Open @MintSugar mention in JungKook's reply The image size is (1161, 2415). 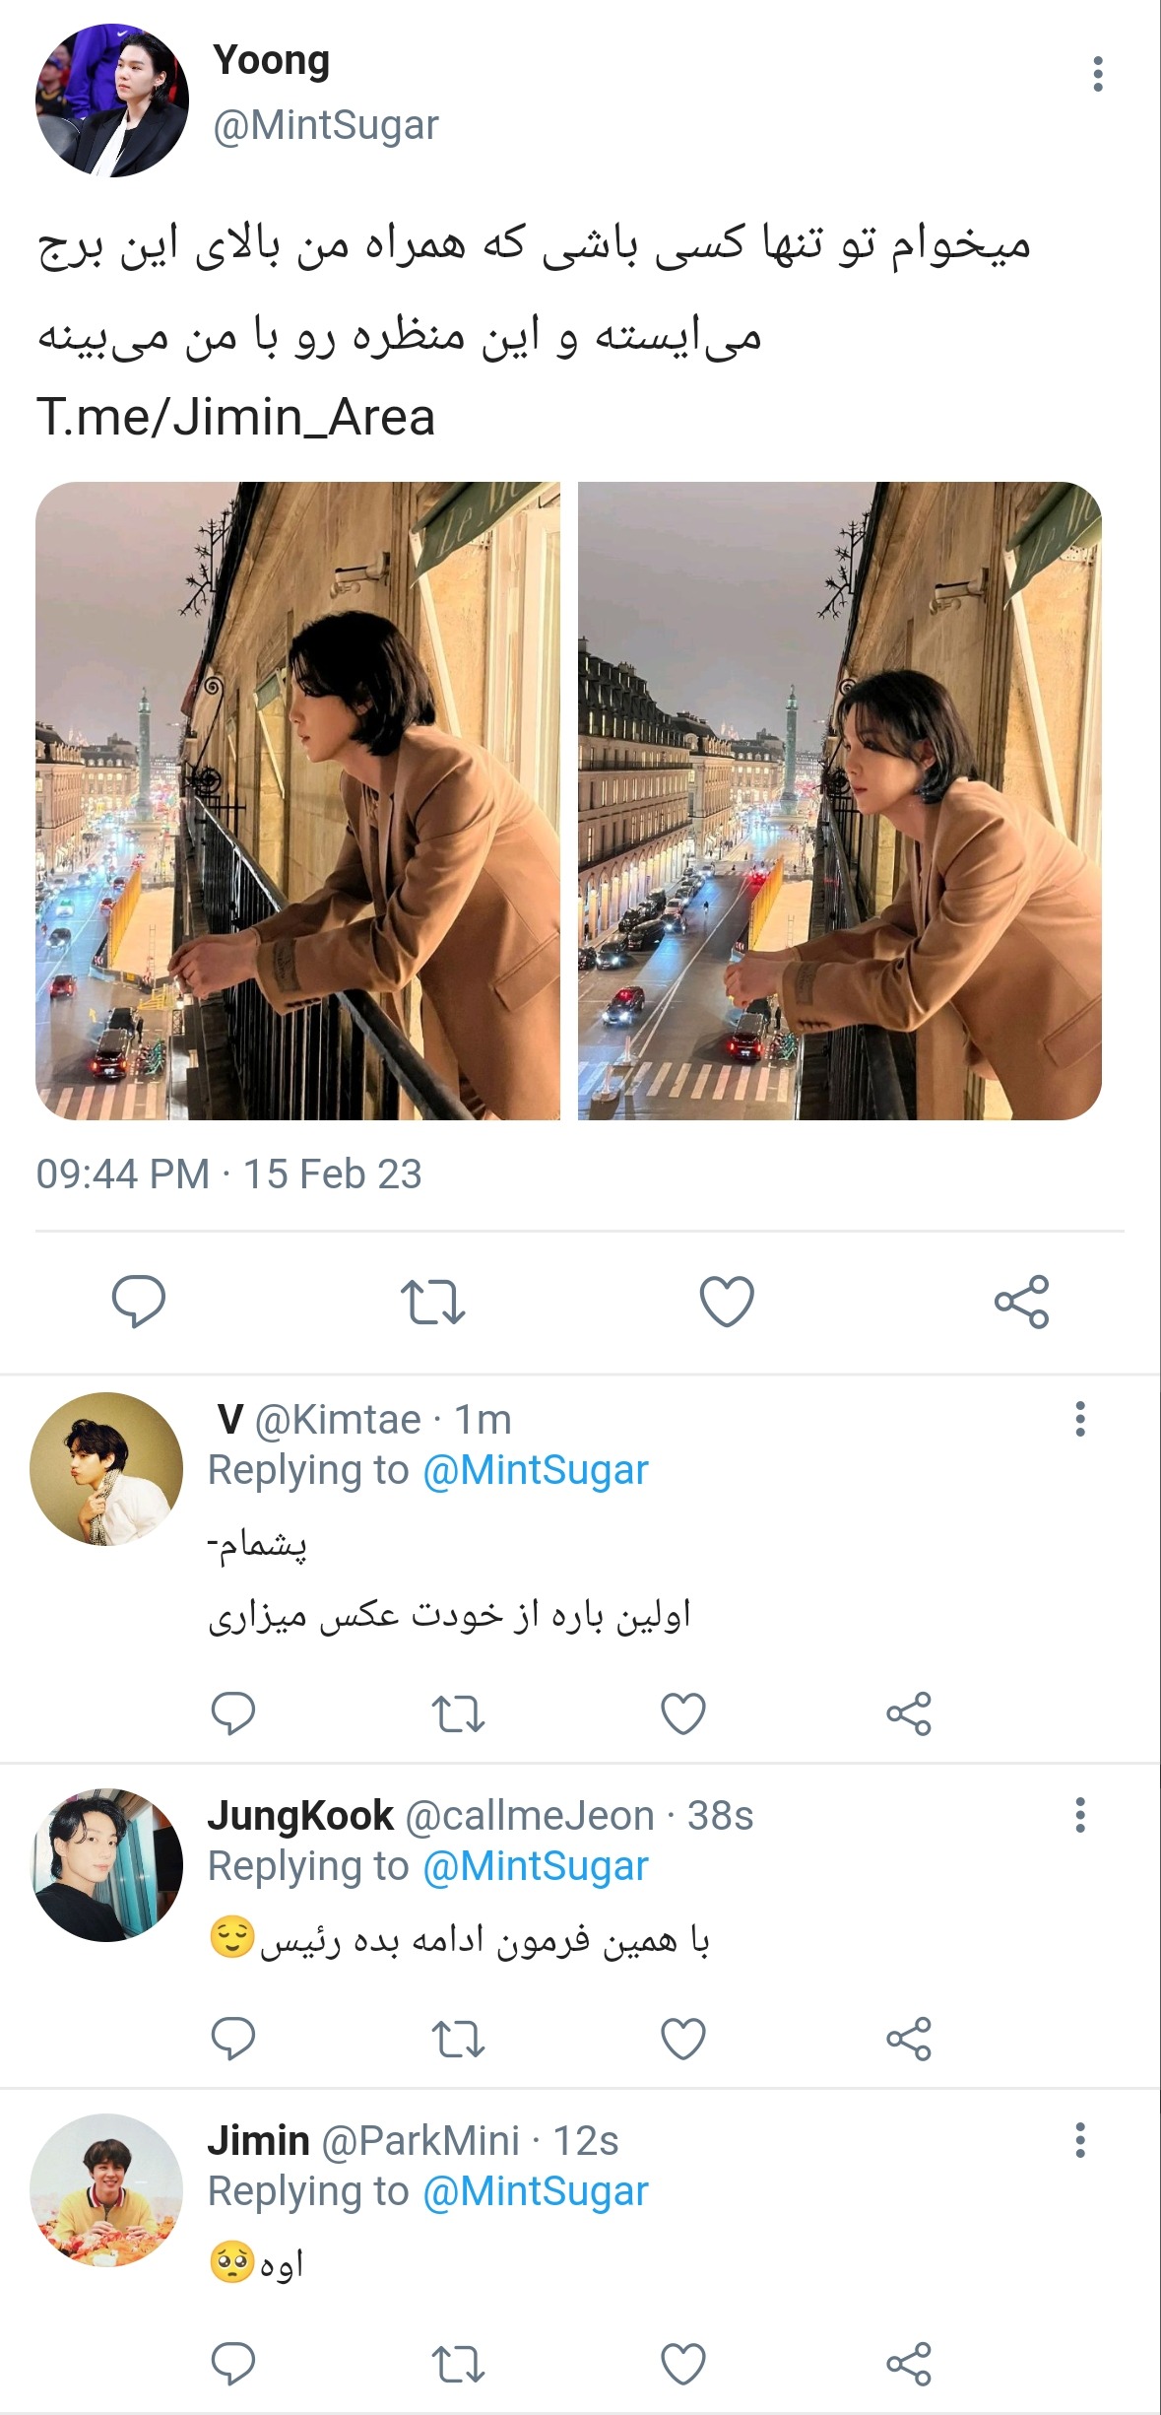coord(535,1866)
